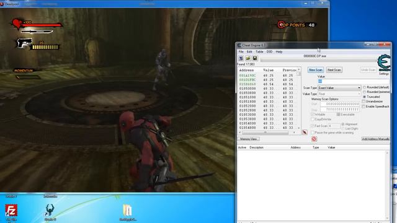This screenshot has height=223, width=397.
Task: Open the Scan Type dropdown
Action: [x=339, y=88]
